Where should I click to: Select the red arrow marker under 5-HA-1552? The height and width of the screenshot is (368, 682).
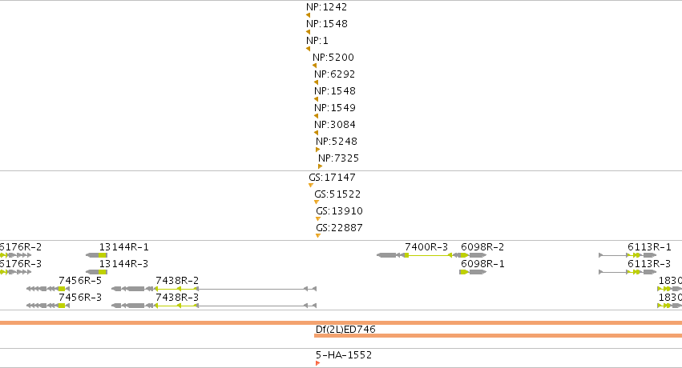(318, 363)
